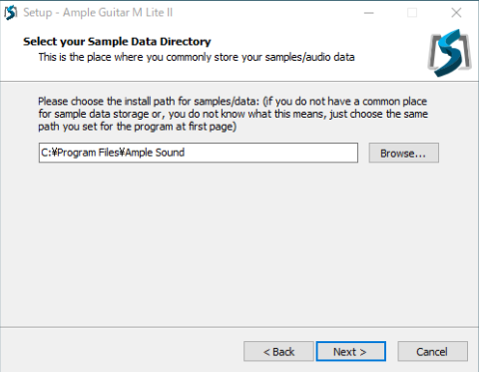The width and height of the screenshot is (479, 372).
Task: Click the 'Setup - Ample Guitar M Lite II' title text
Action: (98, 13)
